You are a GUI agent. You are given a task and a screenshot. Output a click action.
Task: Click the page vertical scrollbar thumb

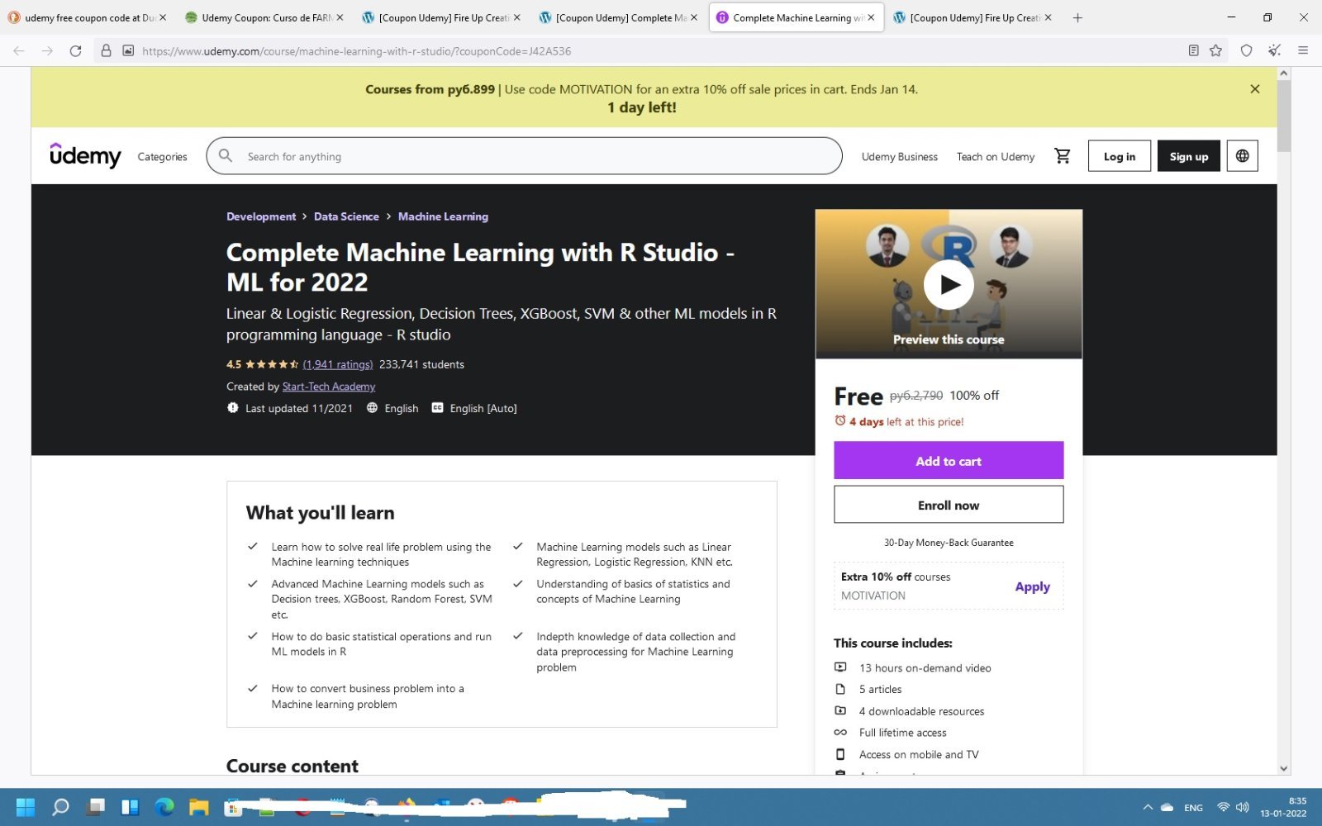1283,116
